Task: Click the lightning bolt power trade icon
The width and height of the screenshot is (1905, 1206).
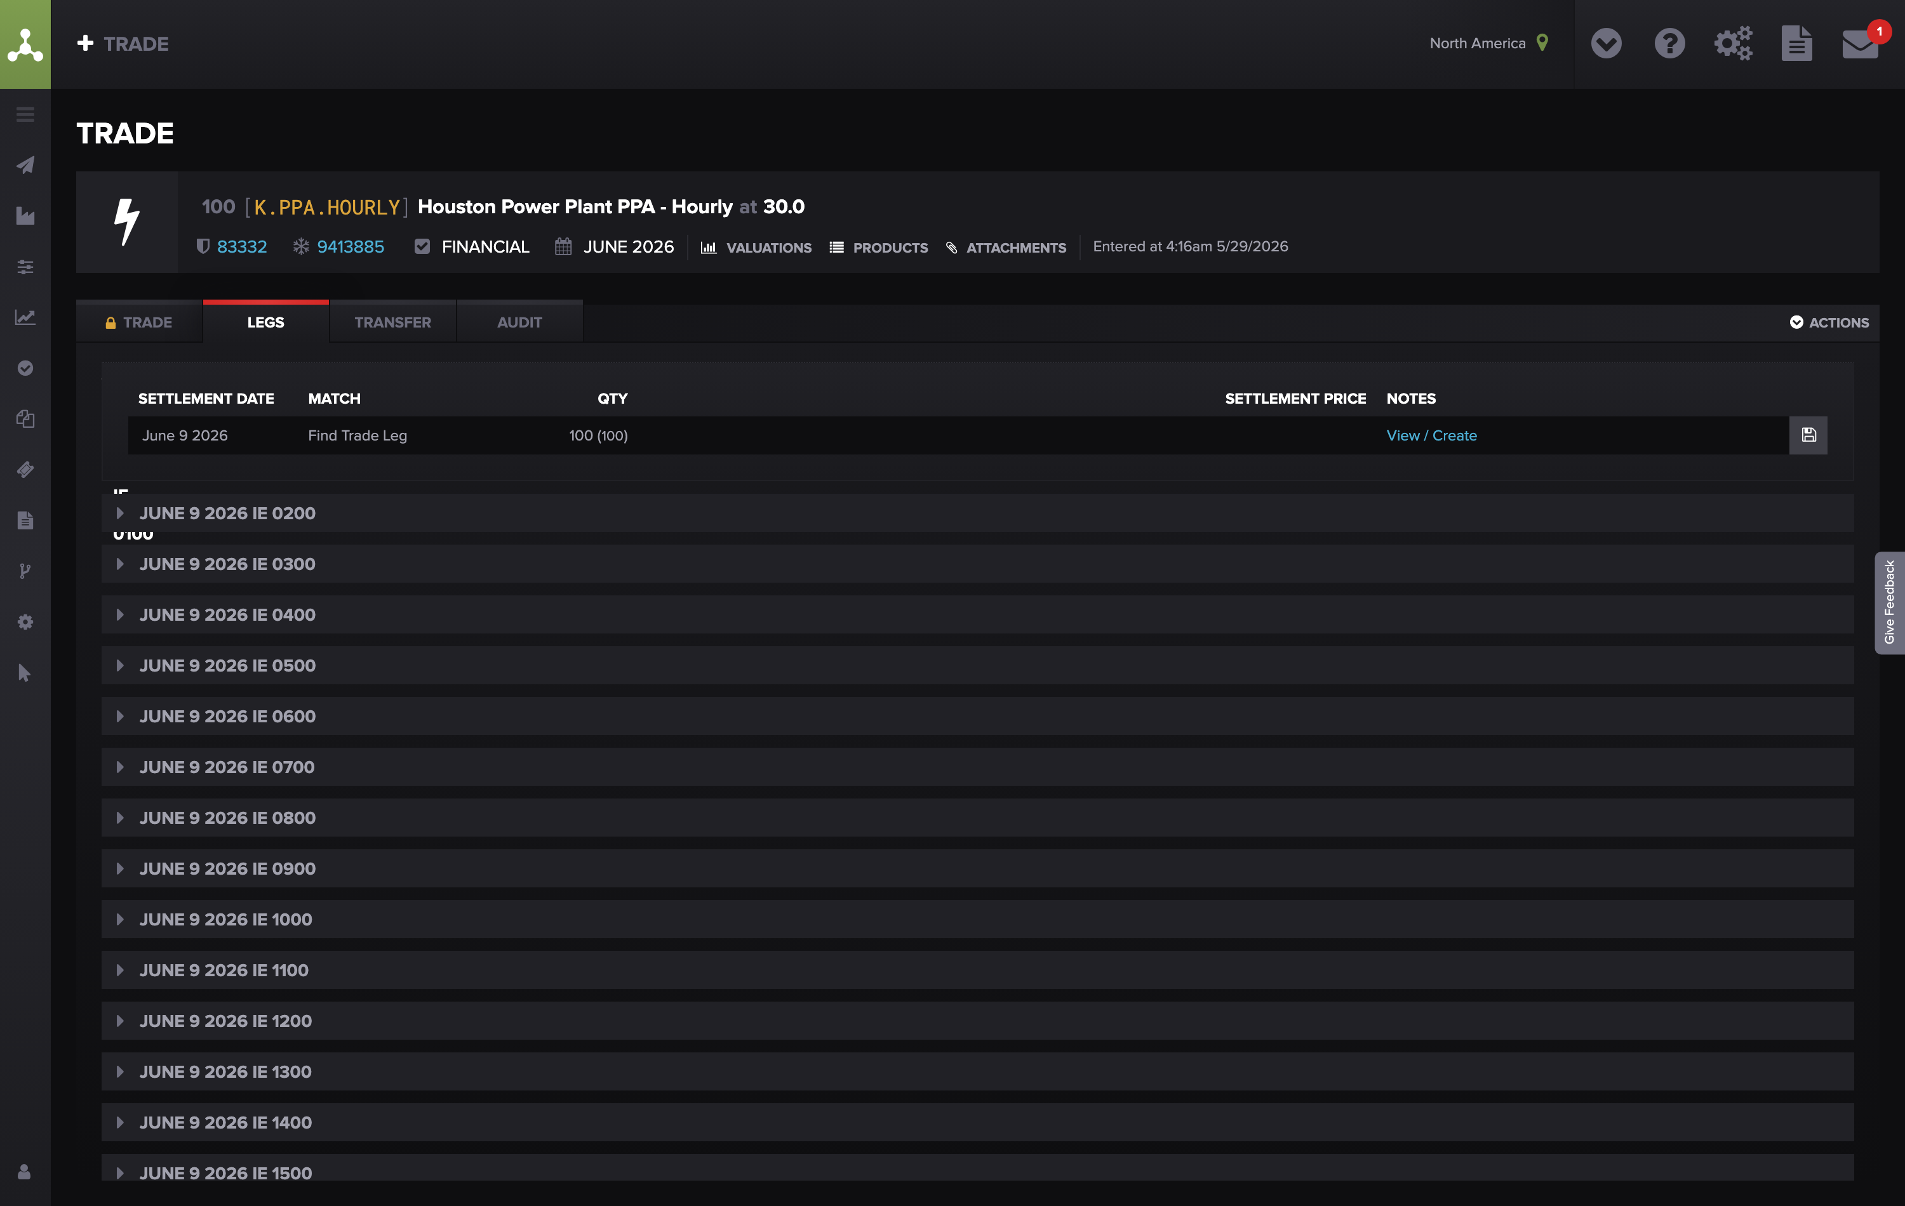Action: (126, 222)
